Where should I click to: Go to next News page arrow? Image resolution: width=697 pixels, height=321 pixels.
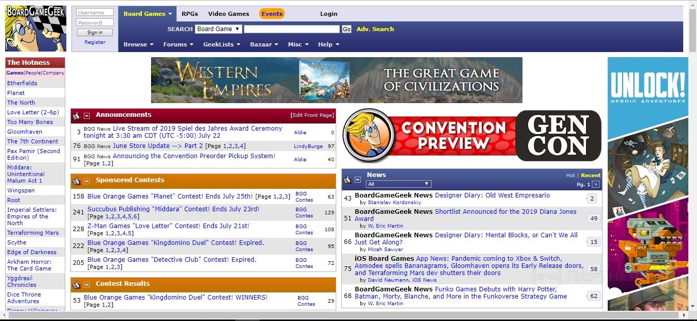coord(595,184)
